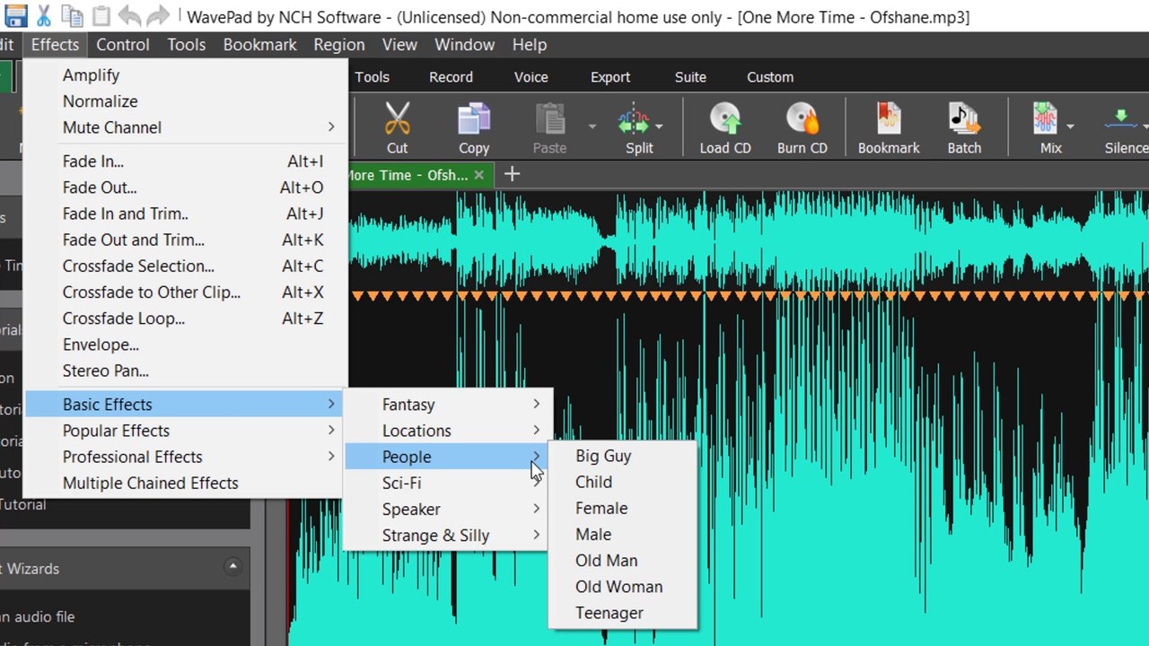
Task: Switch to the Voice ribbon tab
Action: pos(531,77)
